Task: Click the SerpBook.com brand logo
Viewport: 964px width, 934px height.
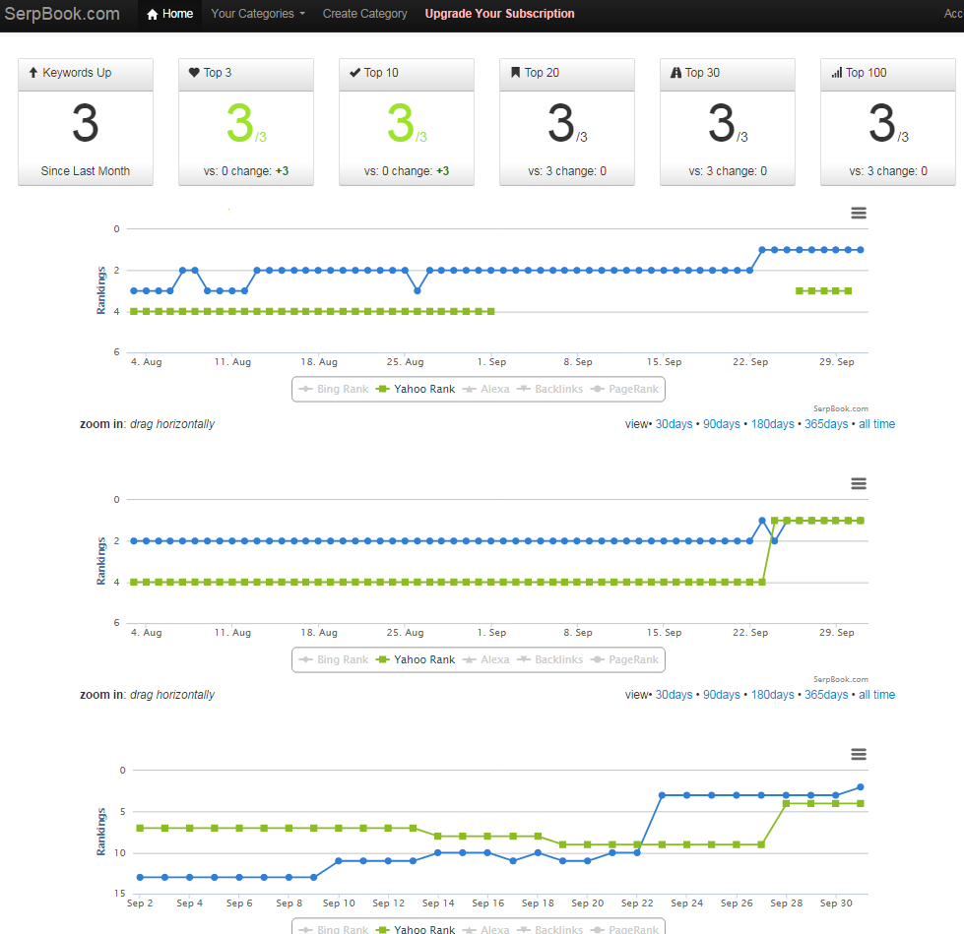Action: point(62,14)
